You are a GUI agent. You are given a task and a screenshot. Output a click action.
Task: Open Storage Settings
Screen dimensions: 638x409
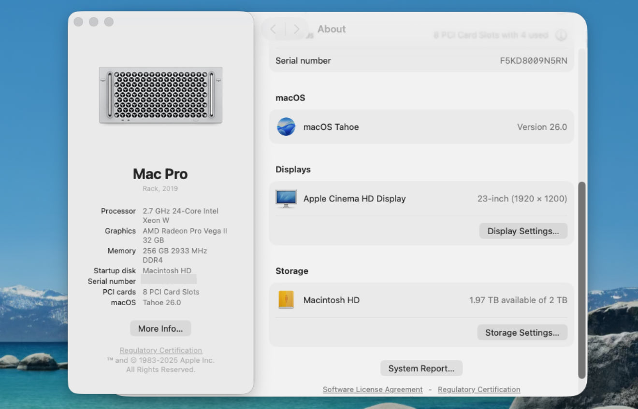click(522, 332)
